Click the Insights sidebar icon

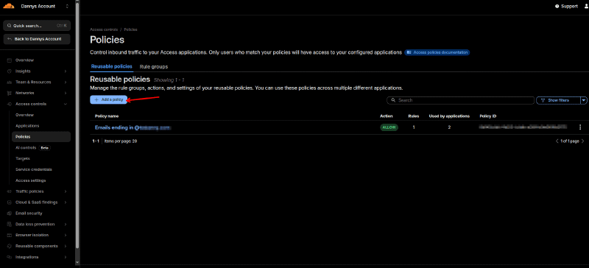click(x=9, y=71)
